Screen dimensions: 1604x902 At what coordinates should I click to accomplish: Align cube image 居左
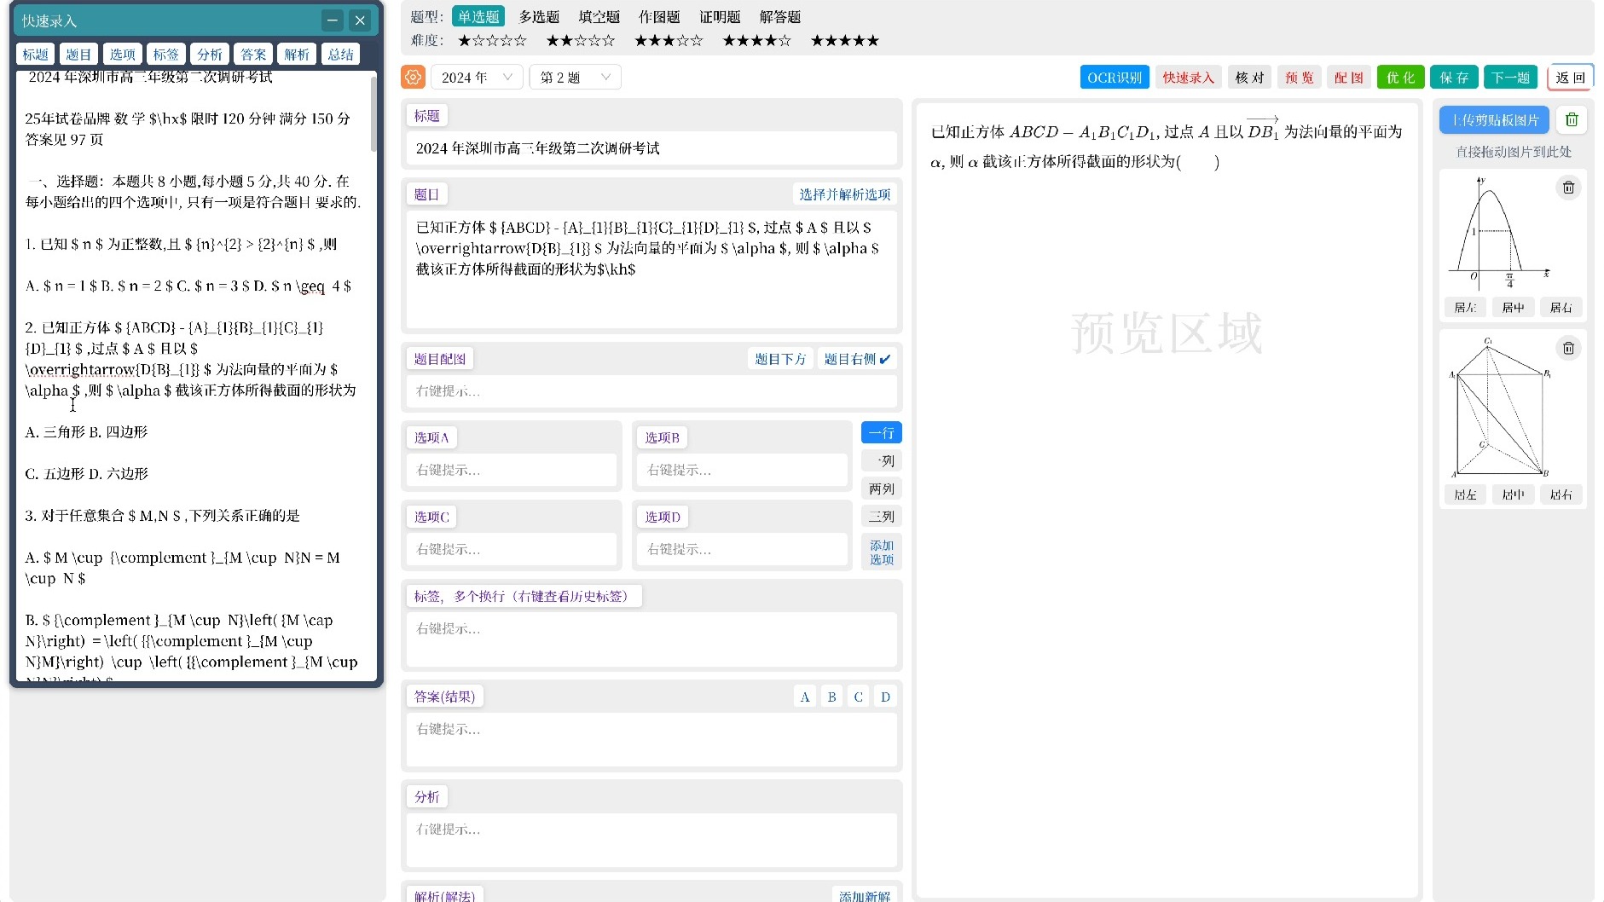tap(1465, 494)
